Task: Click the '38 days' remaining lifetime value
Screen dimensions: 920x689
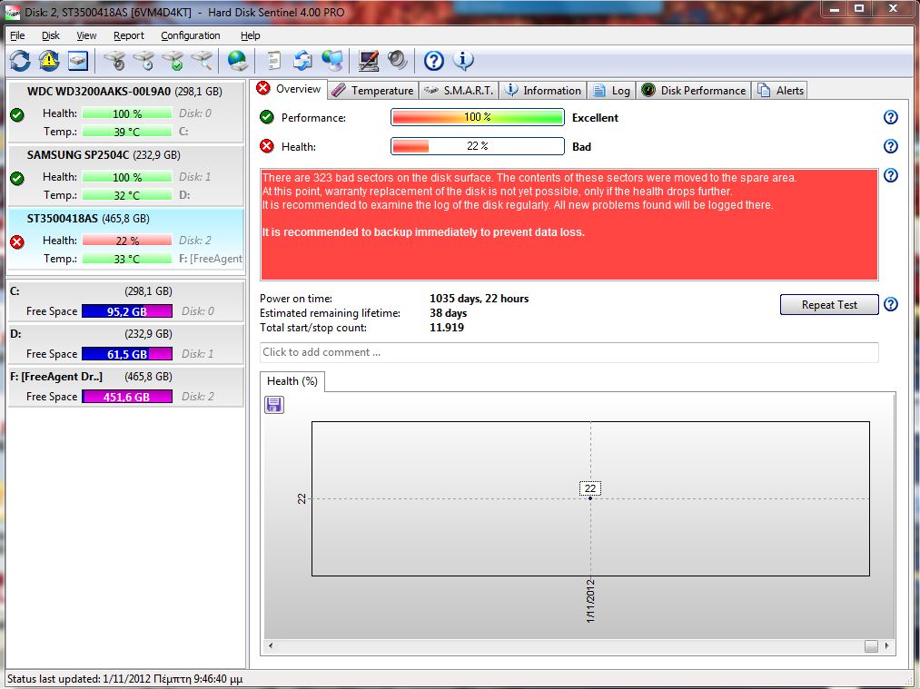Action: point(449,313)
